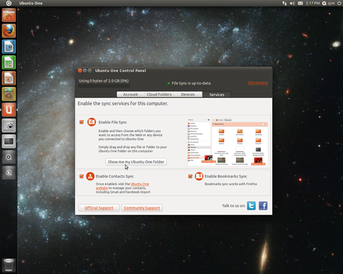
Task: Click the Ubuntu logo dash button
Action: click(x=9, y=3)
